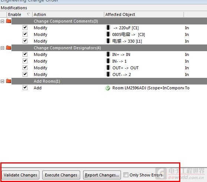Collapse the Change Component Comments group
The image size is (207, 182).
[x=2, y=21]
